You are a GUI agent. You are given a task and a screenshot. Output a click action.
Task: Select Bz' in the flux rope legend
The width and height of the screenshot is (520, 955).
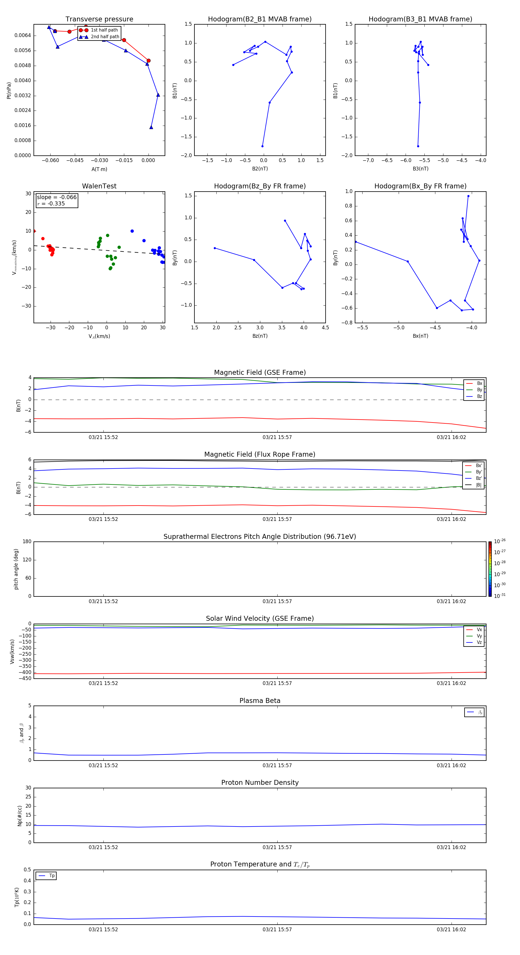(x=473, y=478)
